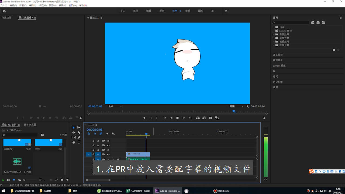Toggle snap magnet in timeline
This screenshot has width=345, height=194.
coord(95,134)
